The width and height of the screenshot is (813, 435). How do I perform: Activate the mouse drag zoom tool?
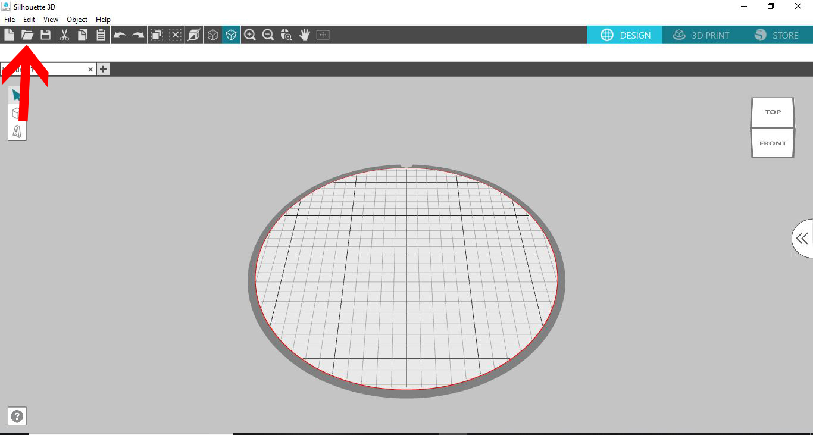point(286,35)
